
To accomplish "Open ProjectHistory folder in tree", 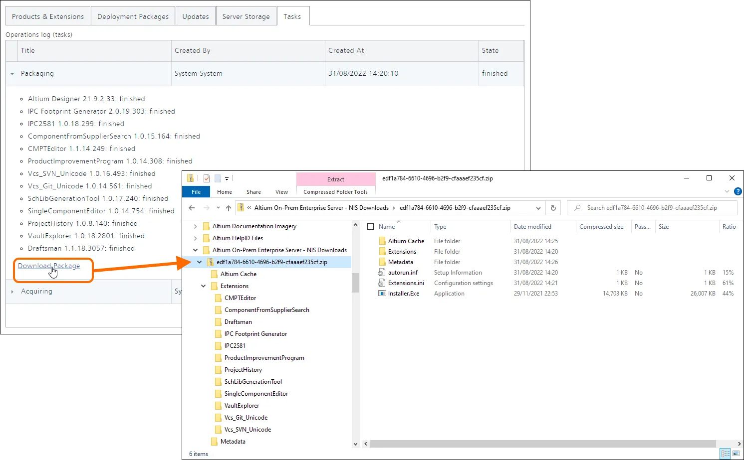I will [243, 370].
